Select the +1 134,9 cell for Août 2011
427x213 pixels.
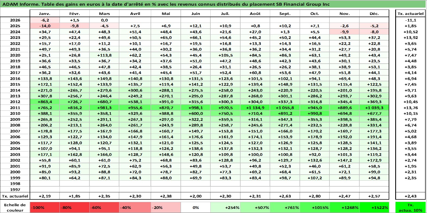[x=255, y=108]
